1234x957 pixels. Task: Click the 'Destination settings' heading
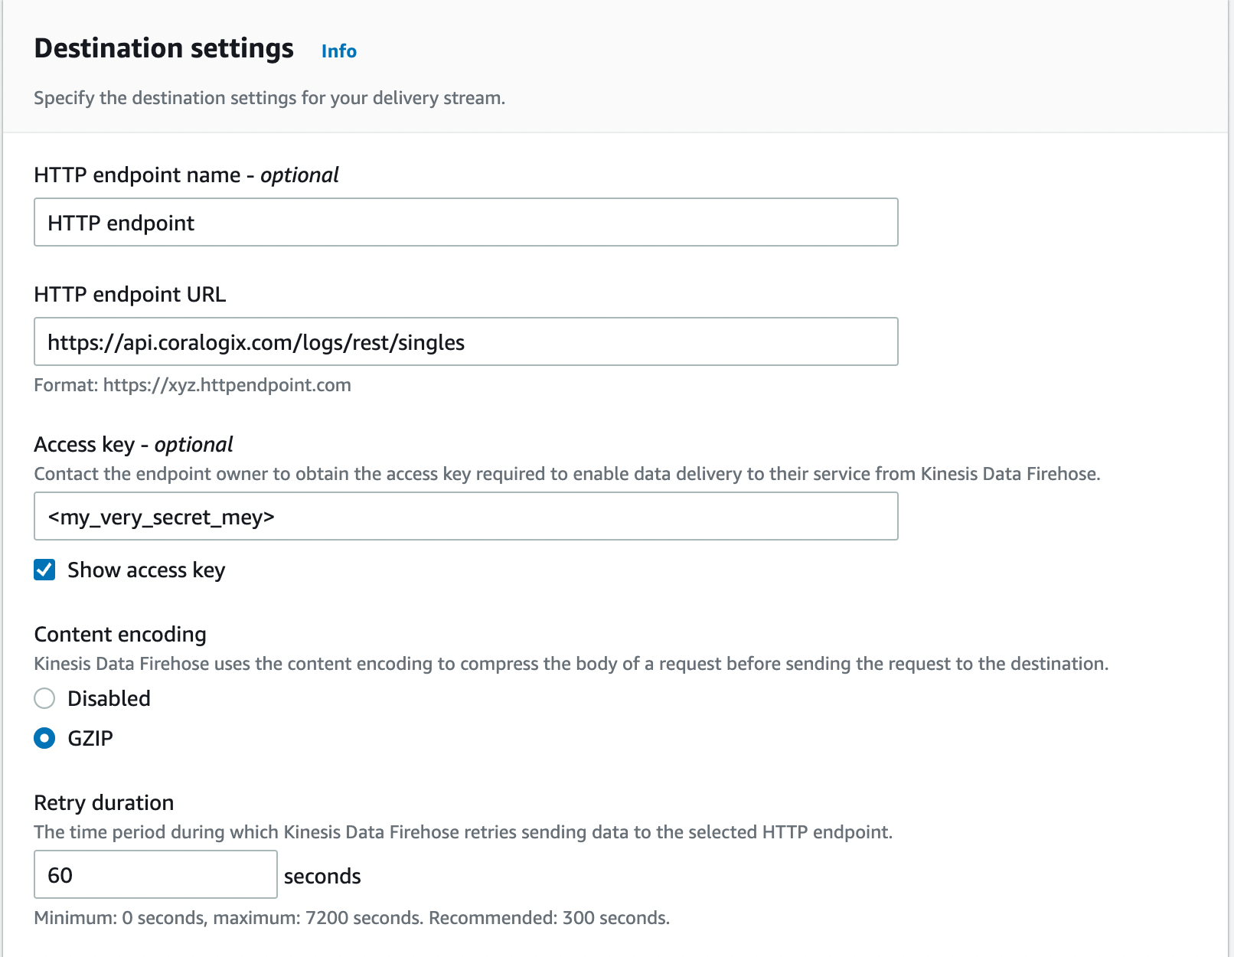[x=164, y=48]
